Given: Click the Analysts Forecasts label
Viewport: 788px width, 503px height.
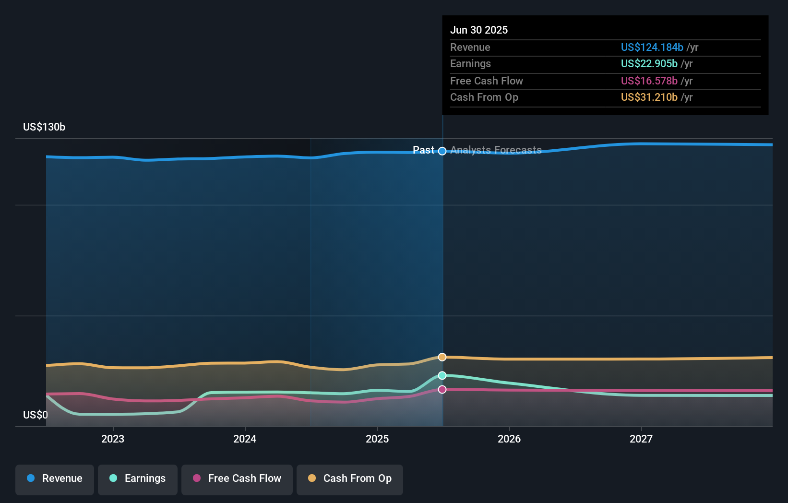Looking at the screenshot, I should [x=496, y=150].
